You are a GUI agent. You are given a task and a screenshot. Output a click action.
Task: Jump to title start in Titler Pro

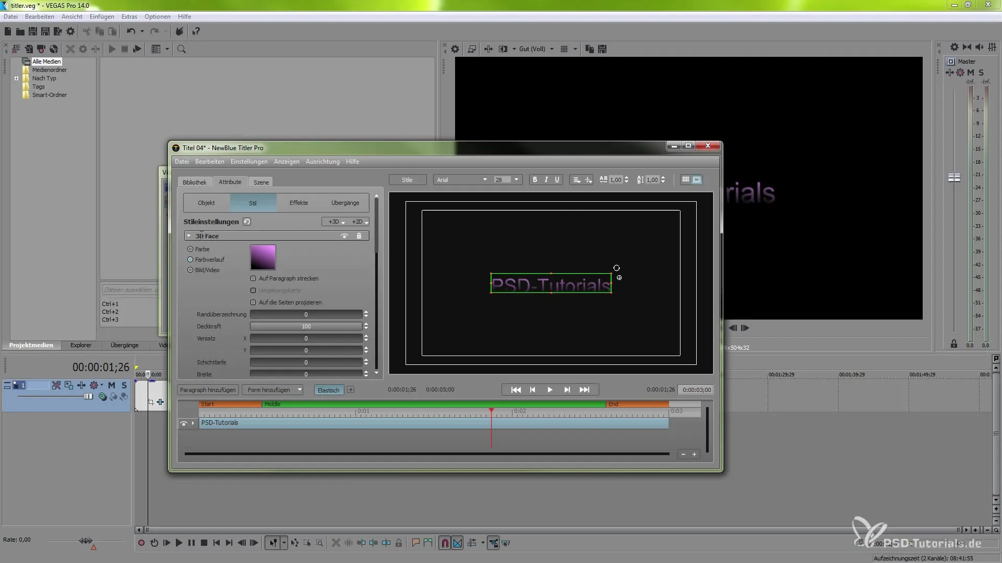pyautogui.click(x=516, y=390)
